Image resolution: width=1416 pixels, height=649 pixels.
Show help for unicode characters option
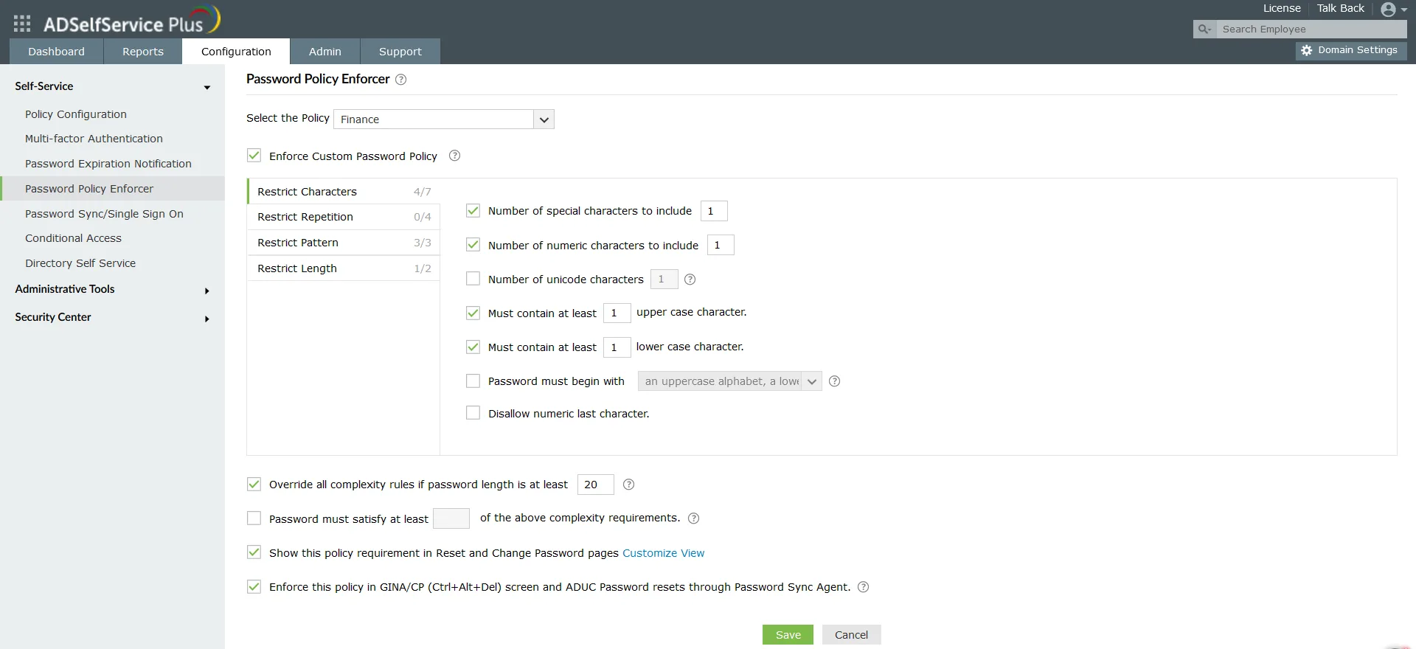[690, 280]
